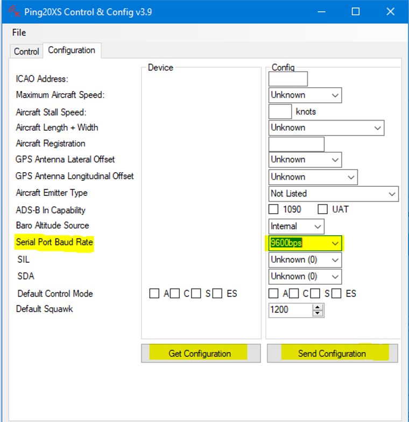Click the Ping20XS app icon in title bar
This screenshot has width=409, height=422.
point(14,12)
